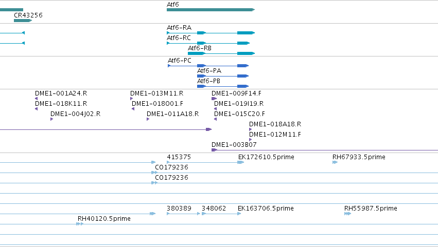Select the DME1-018O01.F marker
438x247 pixels.
coord(133,109)
